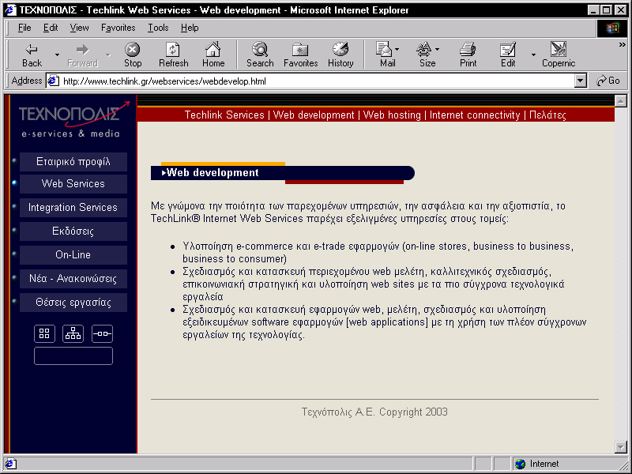Open the Size dropdown arrow
The image size is (632, 474).
pos(438,50)
